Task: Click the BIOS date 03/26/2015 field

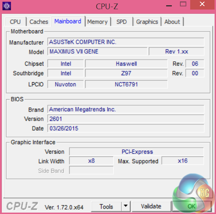Action: tap(125, 129)
